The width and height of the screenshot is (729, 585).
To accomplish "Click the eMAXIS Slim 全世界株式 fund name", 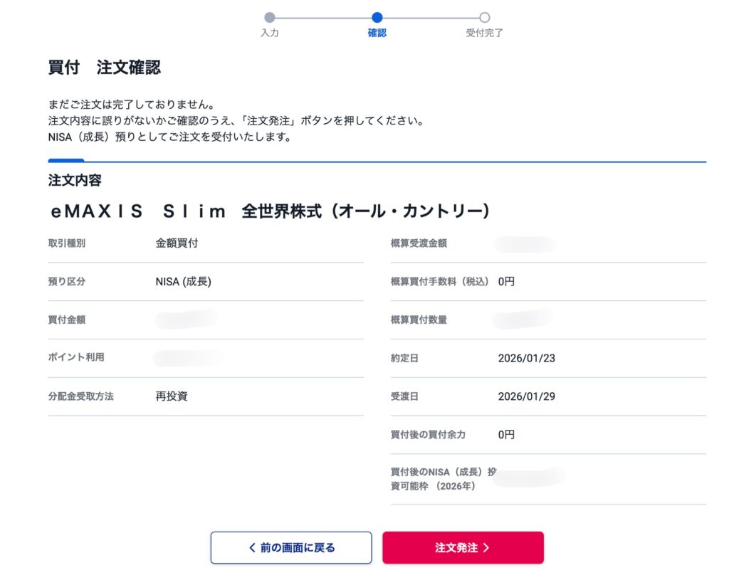I will 270,211.
